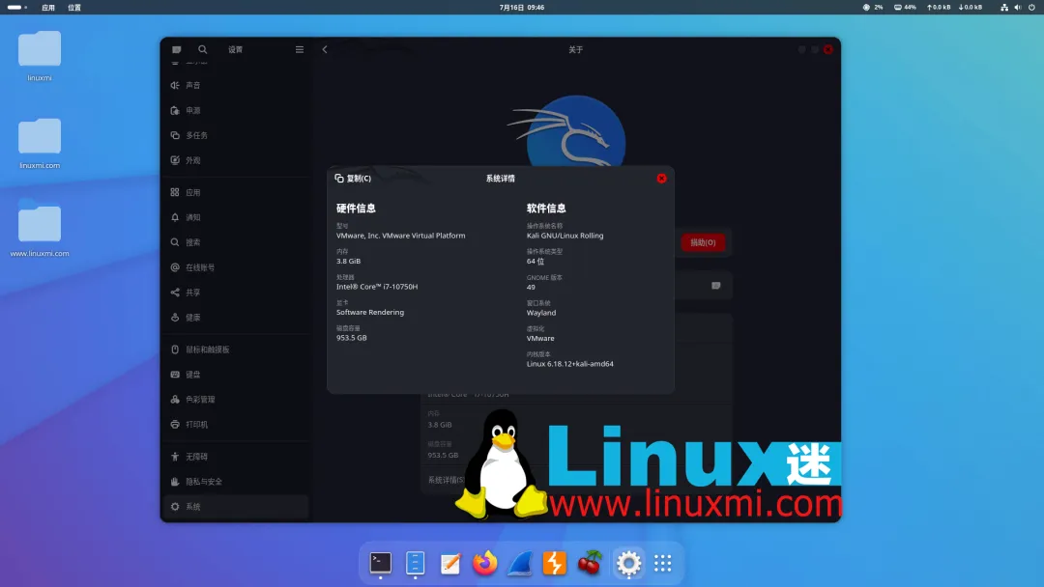Click the copy icon beside 复制(C)
The width and height of the screenshot is (1044, 587).
tap(339, 179)
